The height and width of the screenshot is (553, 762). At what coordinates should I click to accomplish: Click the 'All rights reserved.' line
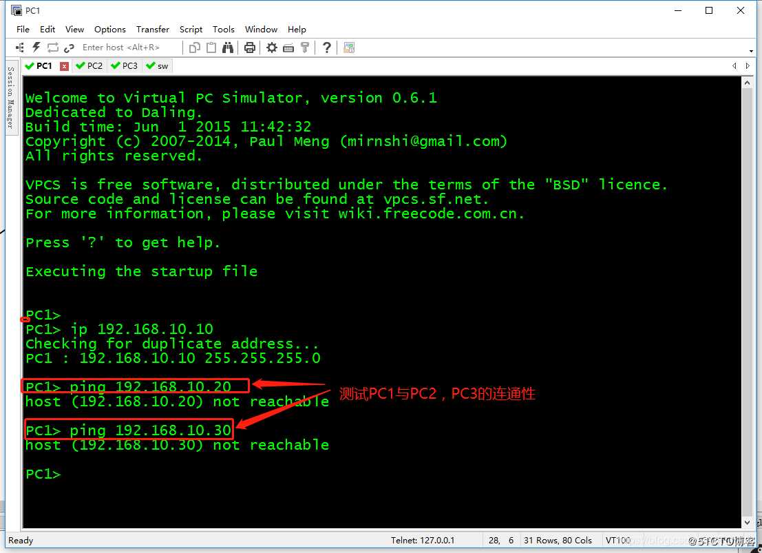[114, 156]
